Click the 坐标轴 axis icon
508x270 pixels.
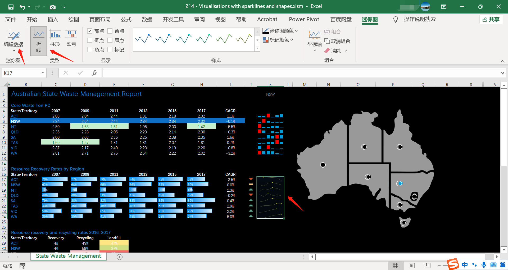tap(315, 34)
